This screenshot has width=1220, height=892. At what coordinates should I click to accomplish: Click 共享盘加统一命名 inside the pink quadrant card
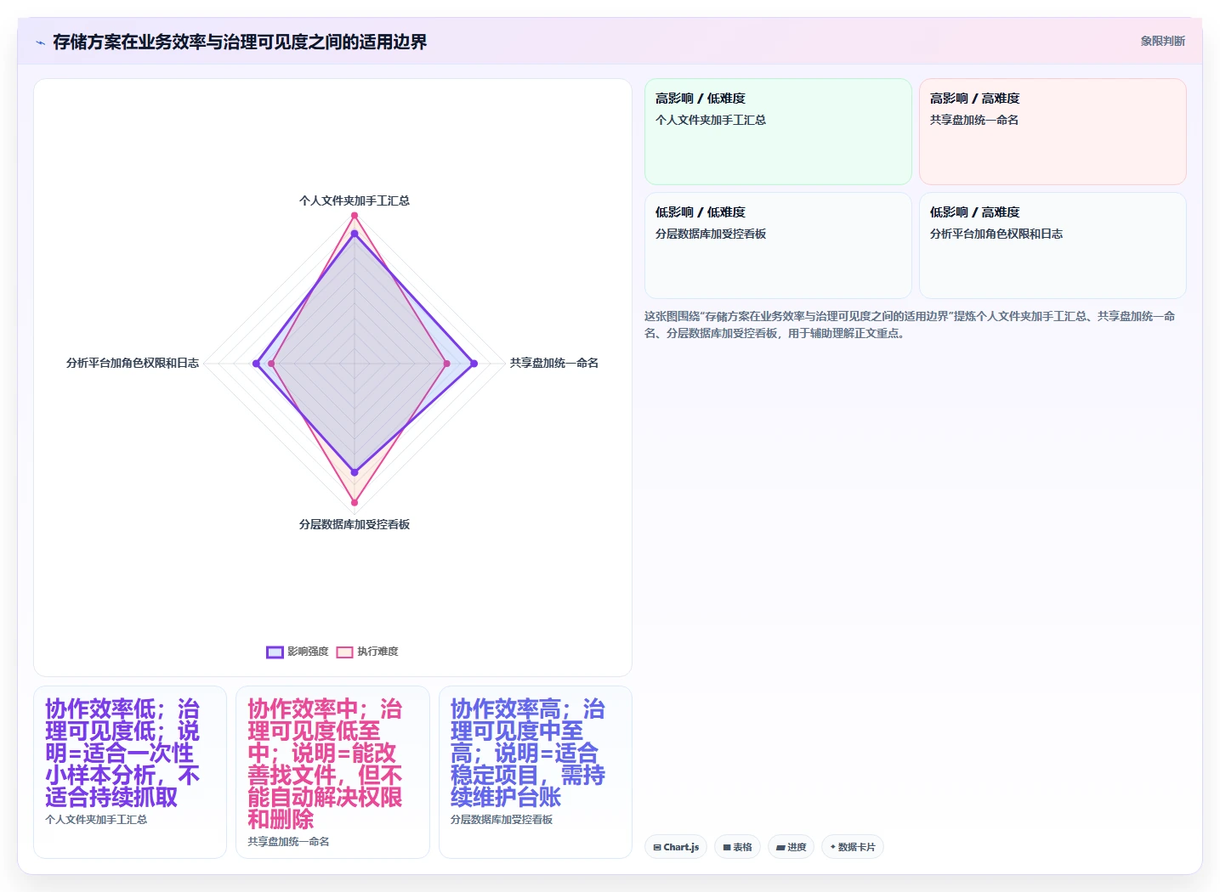974,120
